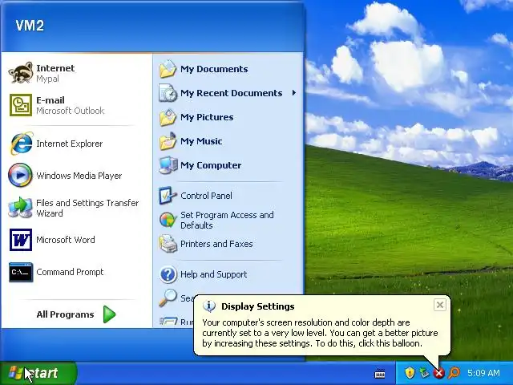The image size is (513, 385).
Task: Click the Display Settings balloon message text
Action: 320,333
